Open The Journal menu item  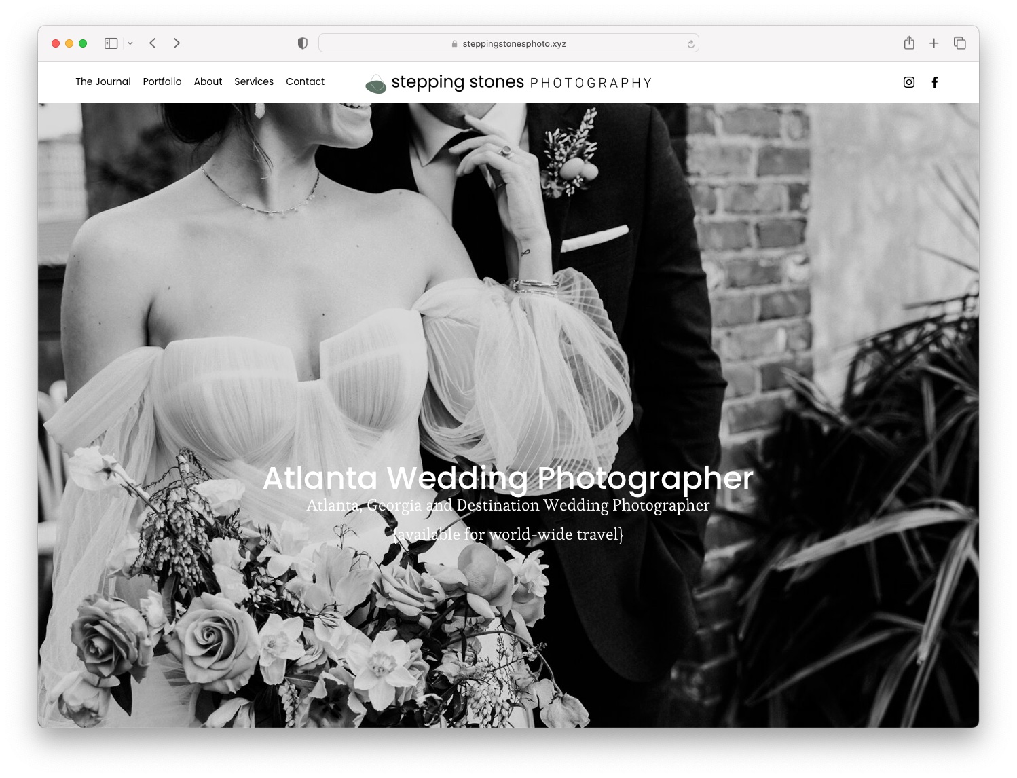click(x=103, y=81)
